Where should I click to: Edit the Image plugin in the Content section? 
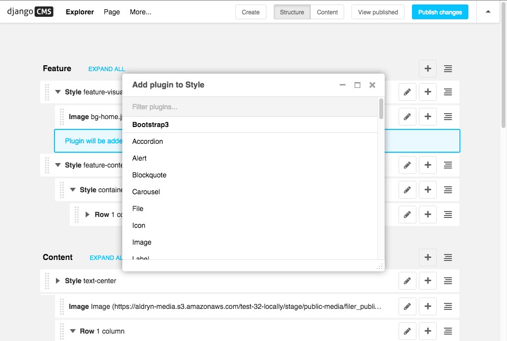(407, 306)
